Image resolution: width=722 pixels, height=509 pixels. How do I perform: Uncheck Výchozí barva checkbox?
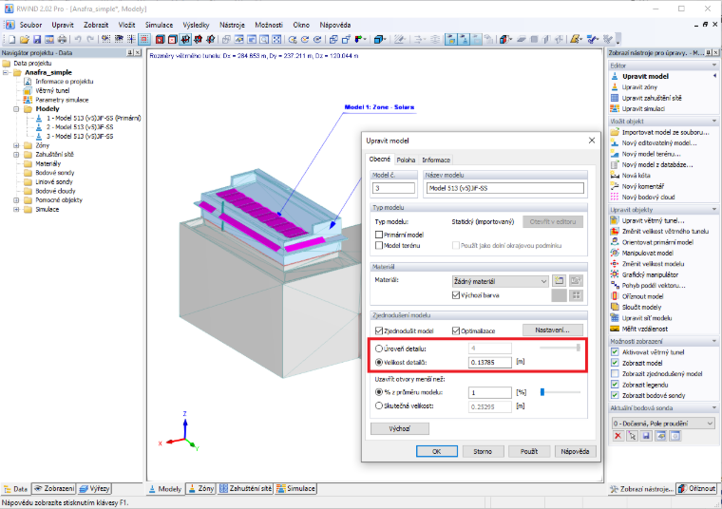[x=456, y=295]
